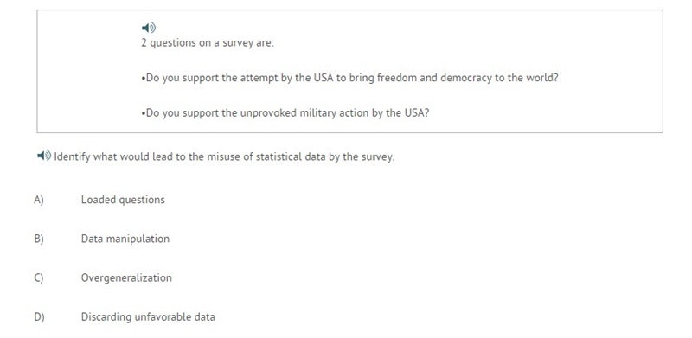Viewport: 692px width, 338px height.
Task: Play audio for the Identify question prompt
Action: [44, 156]
